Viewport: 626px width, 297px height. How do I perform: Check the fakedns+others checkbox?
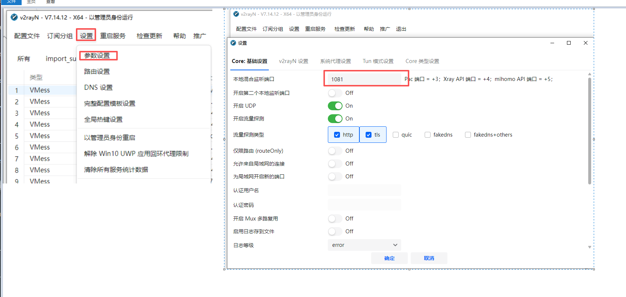(468, 135)
